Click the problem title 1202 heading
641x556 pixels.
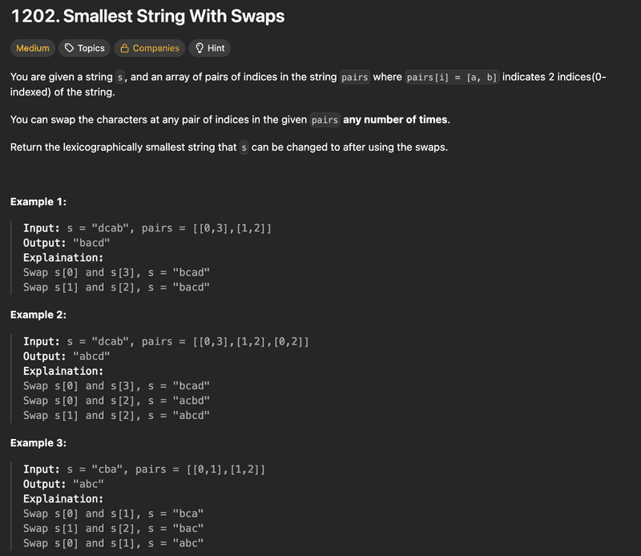pyautogui.click(x=147, y=16)
